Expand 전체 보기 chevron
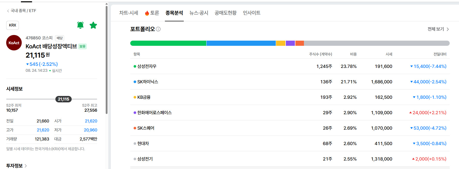459x169 pixels. (448, 29)
